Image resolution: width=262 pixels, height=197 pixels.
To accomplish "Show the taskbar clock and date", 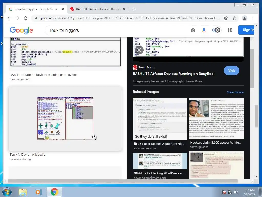I will click(x=249, y=192).
